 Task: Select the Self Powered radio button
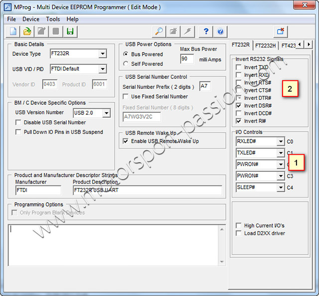[126, 64]
